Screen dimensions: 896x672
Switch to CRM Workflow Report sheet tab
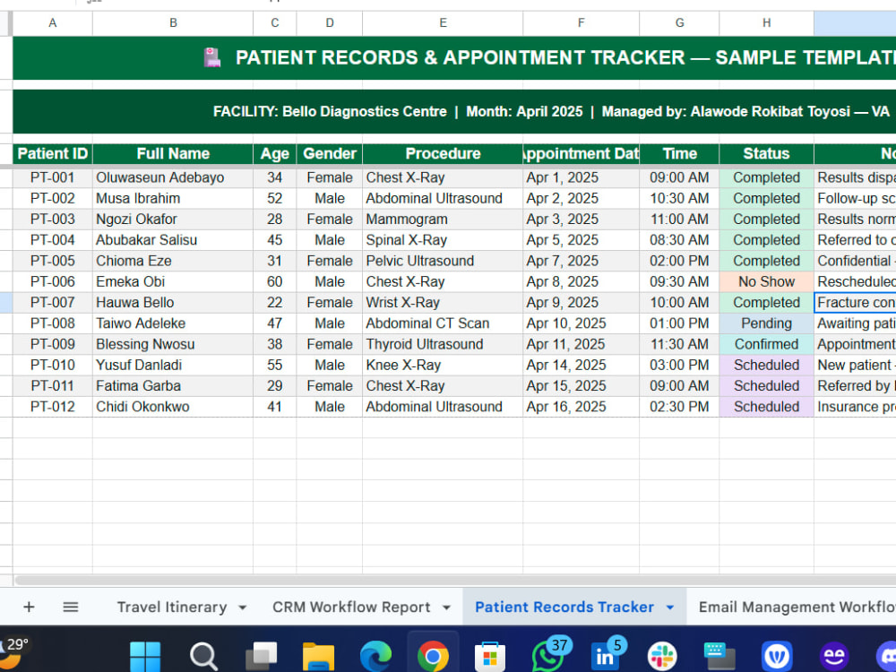tap(351, 607)
